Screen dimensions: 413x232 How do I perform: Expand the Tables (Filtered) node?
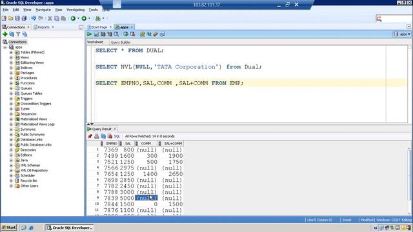click(11, 52)
